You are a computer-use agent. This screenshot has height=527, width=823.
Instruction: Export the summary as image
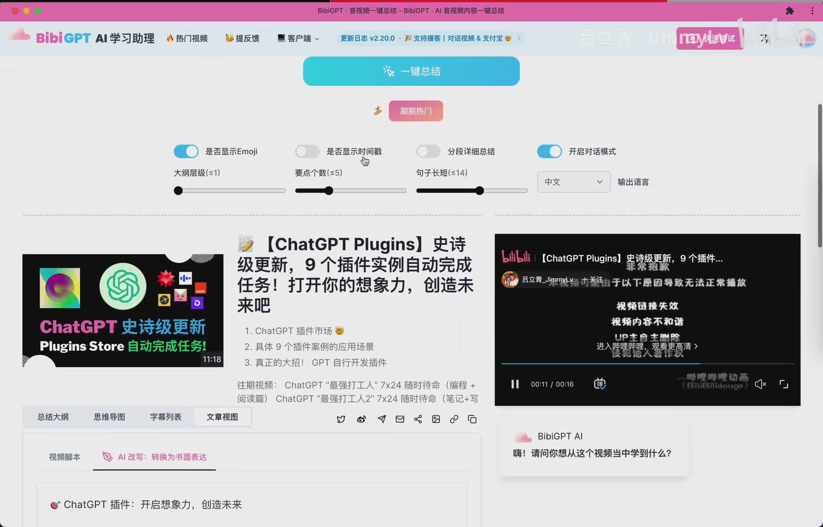pos(436,419)
